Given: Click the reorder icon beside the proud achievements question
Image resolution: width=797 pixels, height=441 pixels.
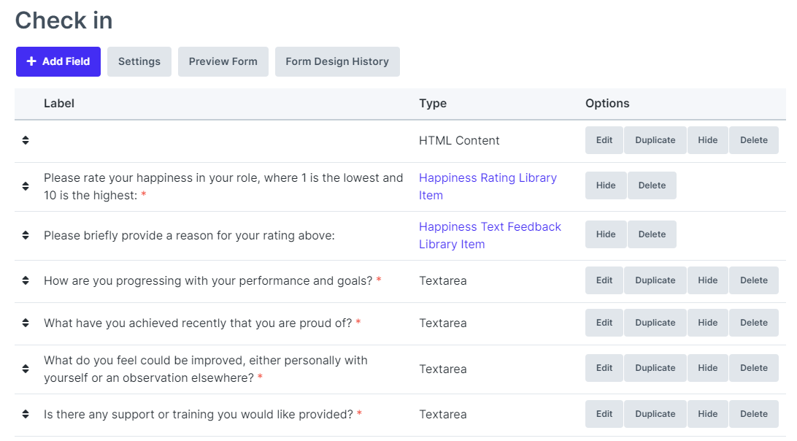Looking at the screenshot, I should pyautogui.click(x=26, y=323).
